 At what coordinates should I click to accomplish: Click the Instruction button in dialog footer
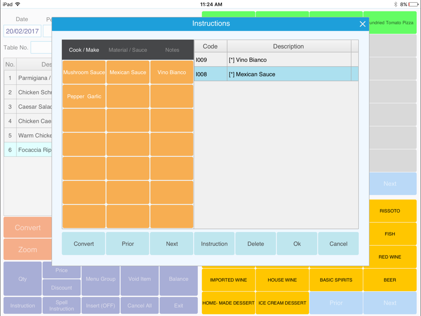[214, 244]
